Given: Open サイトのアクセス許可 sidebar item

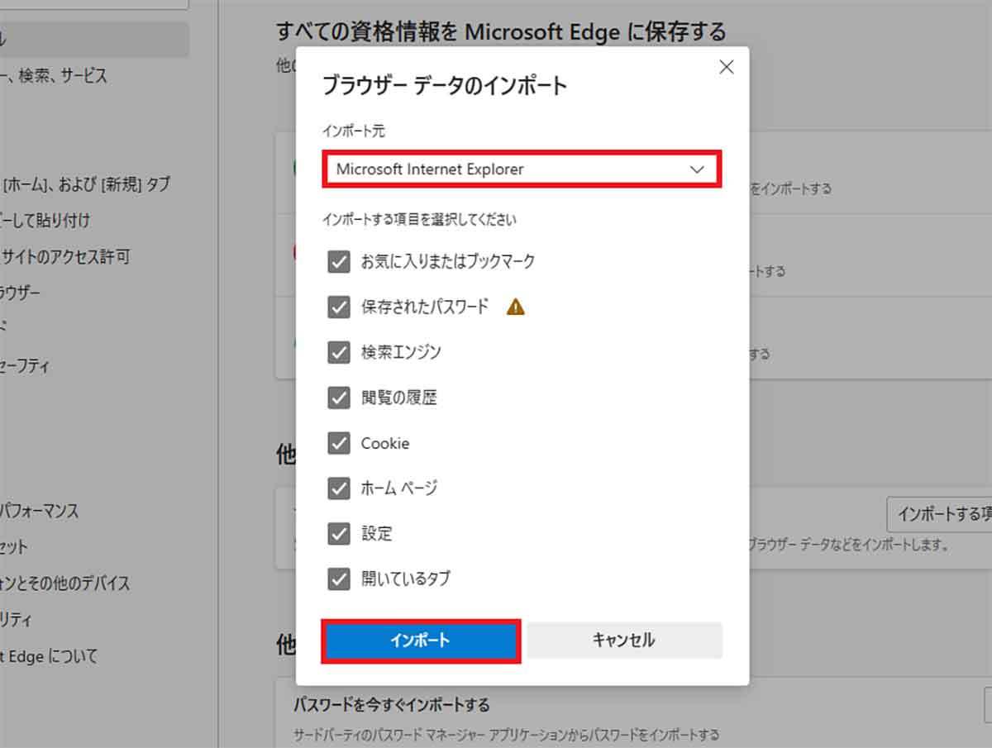Looking at the screenshot, I should pos(65,257).
